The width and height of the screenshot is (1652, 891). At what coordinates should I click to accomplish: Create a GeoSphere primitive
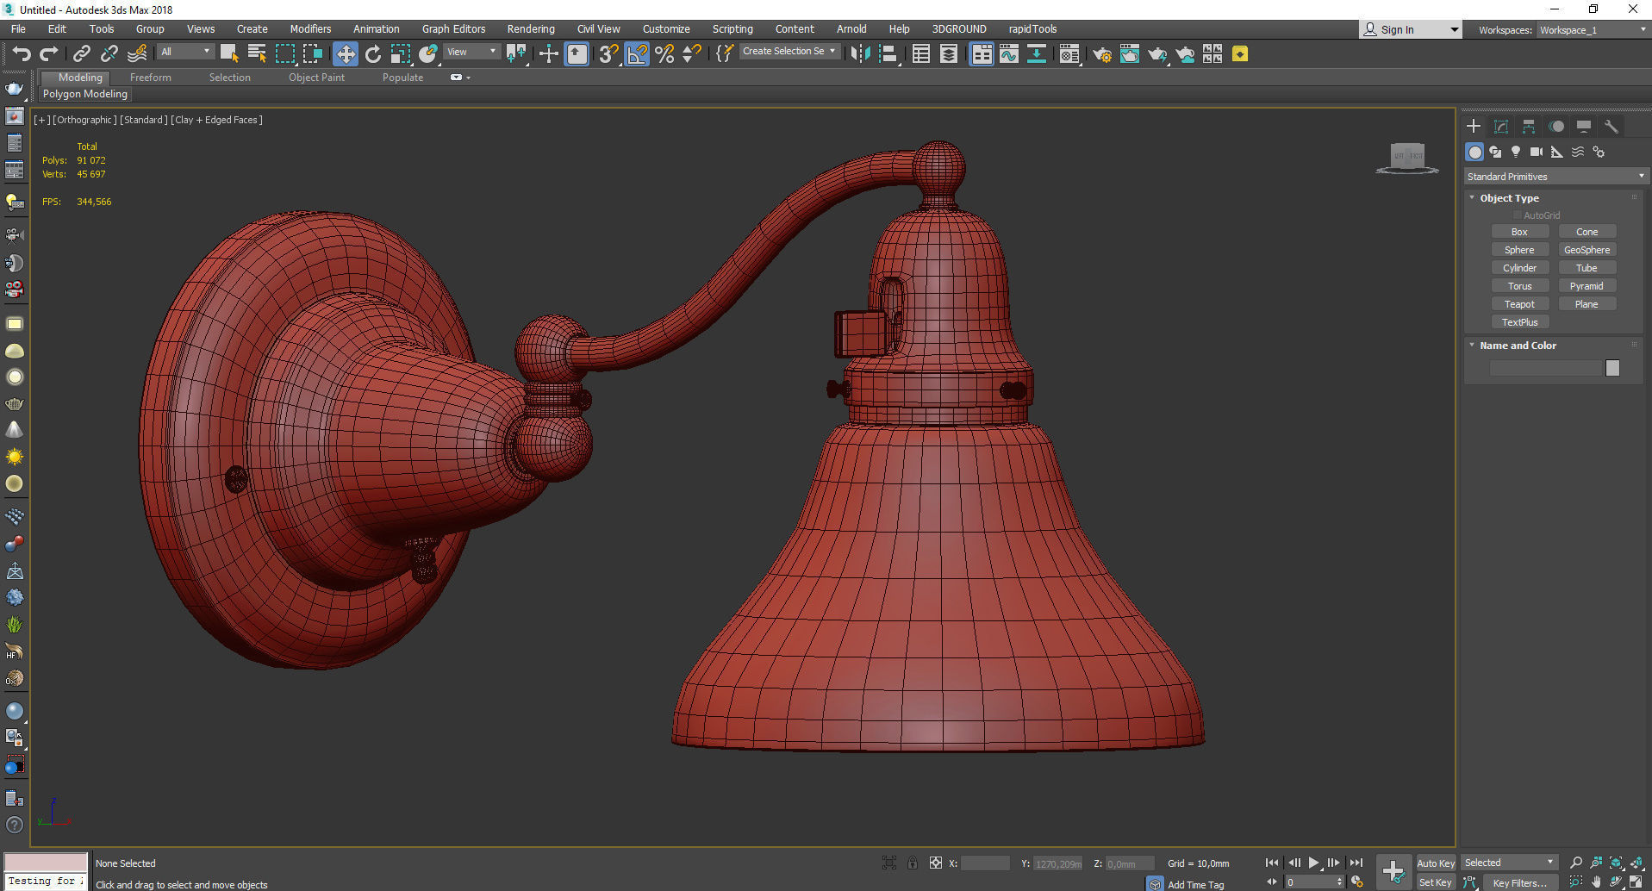pos(1587,250)
